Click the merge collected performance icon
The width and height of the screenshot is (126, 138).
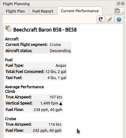pos(110,19)
